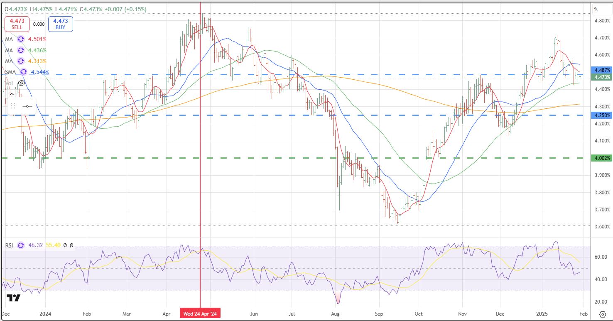This screenshot has height=321, width=613.
Task: Collapse the indicator legend with the chevron
Action: [12, 94]
